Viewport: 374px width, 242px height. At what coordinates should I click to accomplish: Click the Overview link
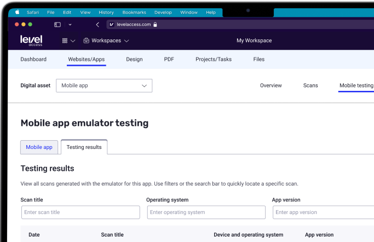click(x=271, y=85)
